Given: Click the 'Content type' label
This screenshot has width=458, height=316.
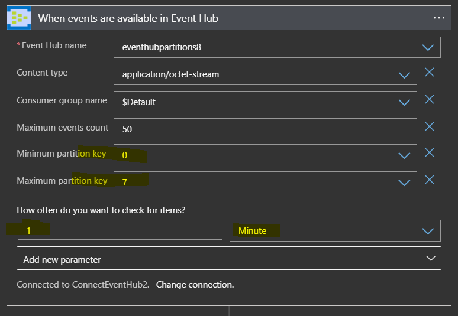Looking at the screenshot, I should [42, 73].
